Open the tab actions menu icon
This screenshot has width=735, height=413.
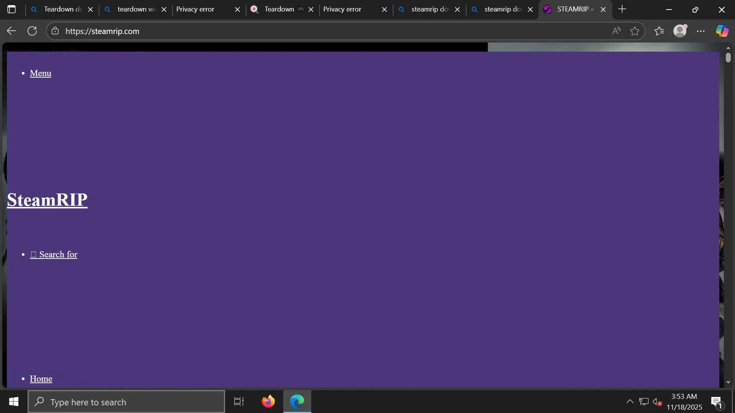click(11, 9)
